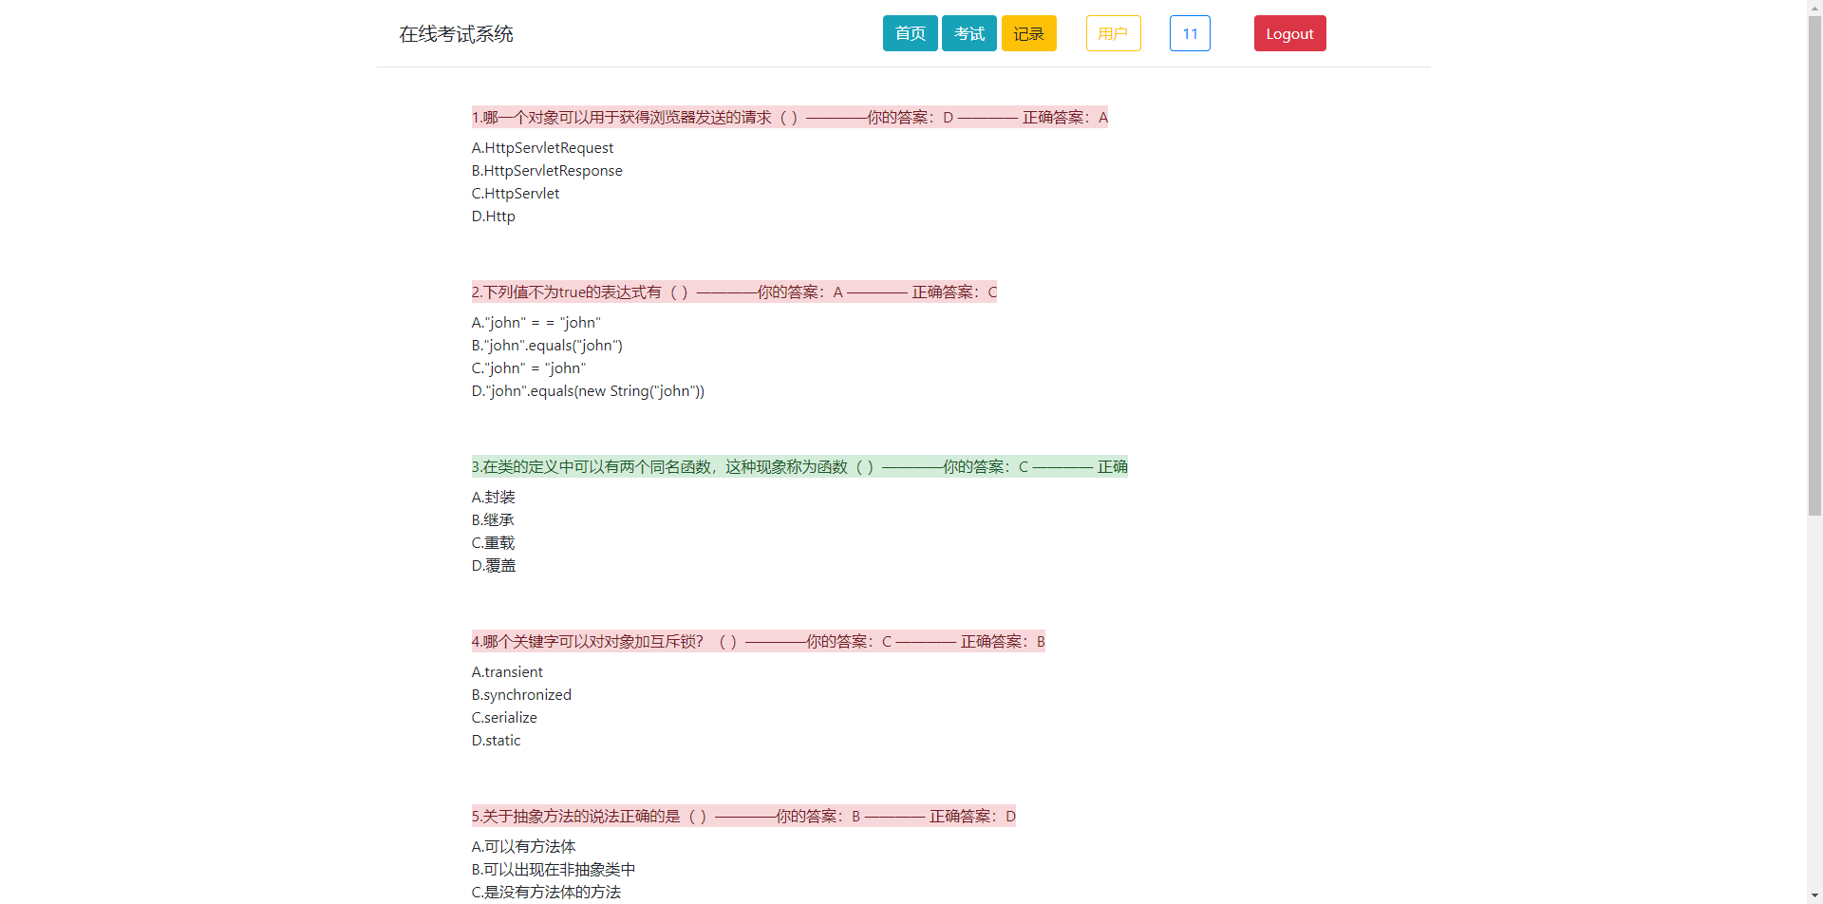Click question 1 heading about 浏览器发送的请求
The height and width of the screenshot is (904, 1823).
[790, 117]
